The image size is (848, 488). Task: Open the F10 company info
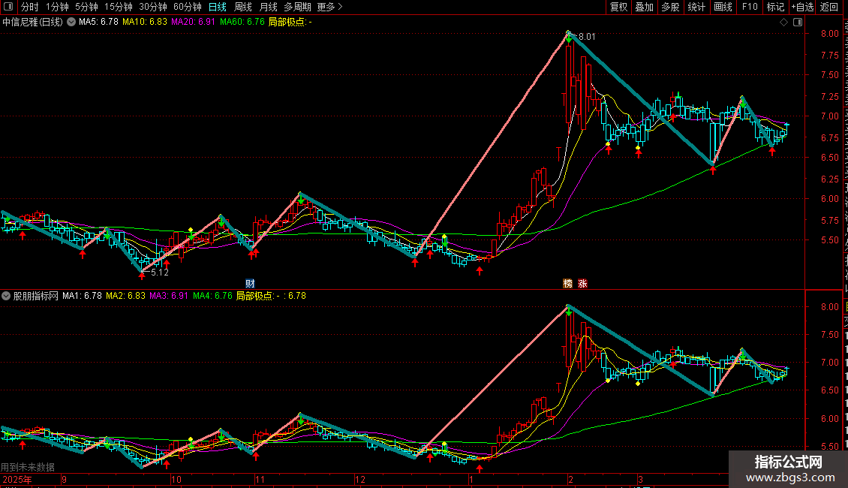750,7
